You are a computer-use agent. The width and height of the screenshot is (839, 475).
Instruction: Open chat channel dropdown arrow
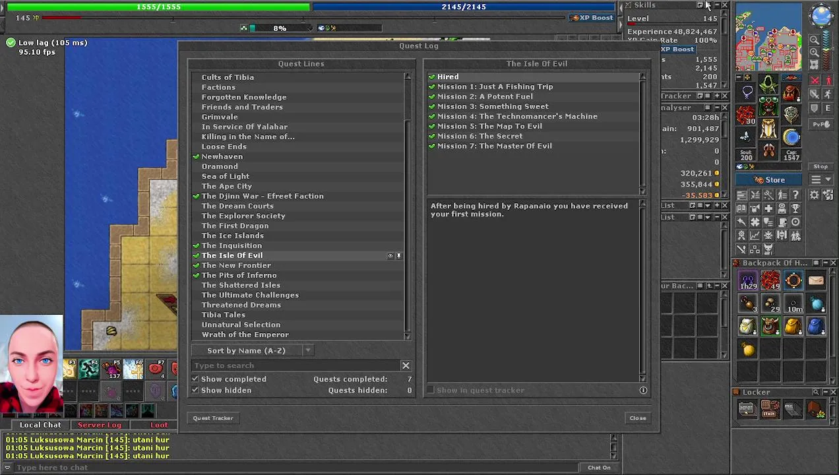(x=8, y=468)
